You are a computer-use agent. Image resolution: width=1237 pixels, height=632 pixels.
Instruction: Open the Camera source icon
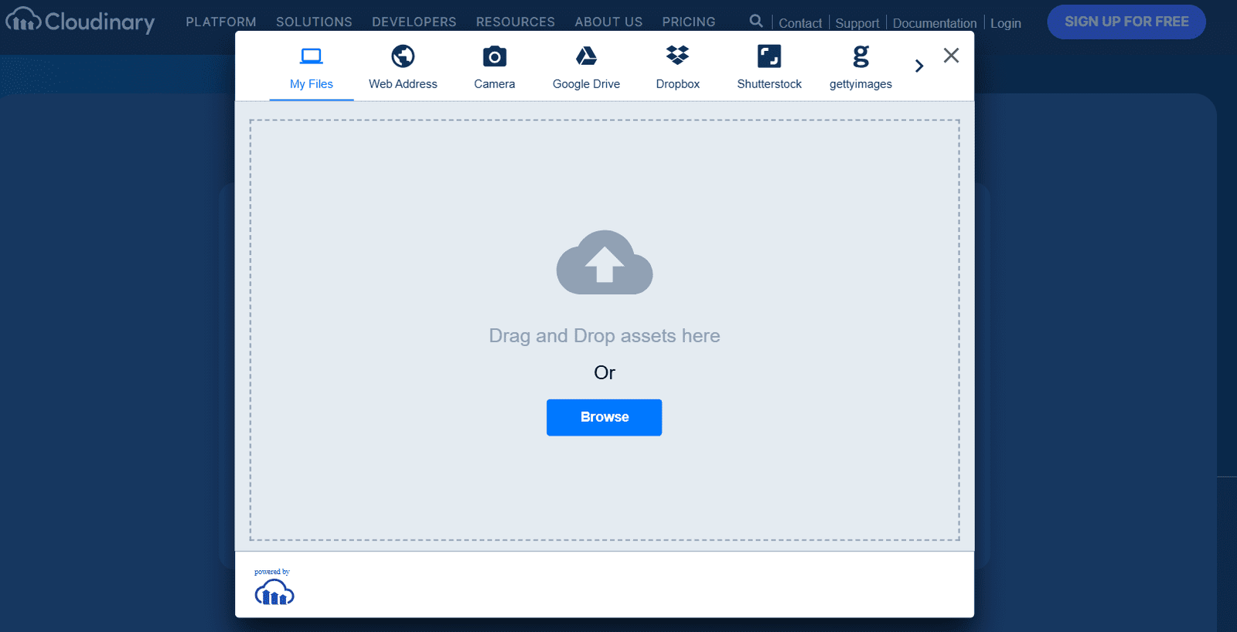[x=495, y=56]
